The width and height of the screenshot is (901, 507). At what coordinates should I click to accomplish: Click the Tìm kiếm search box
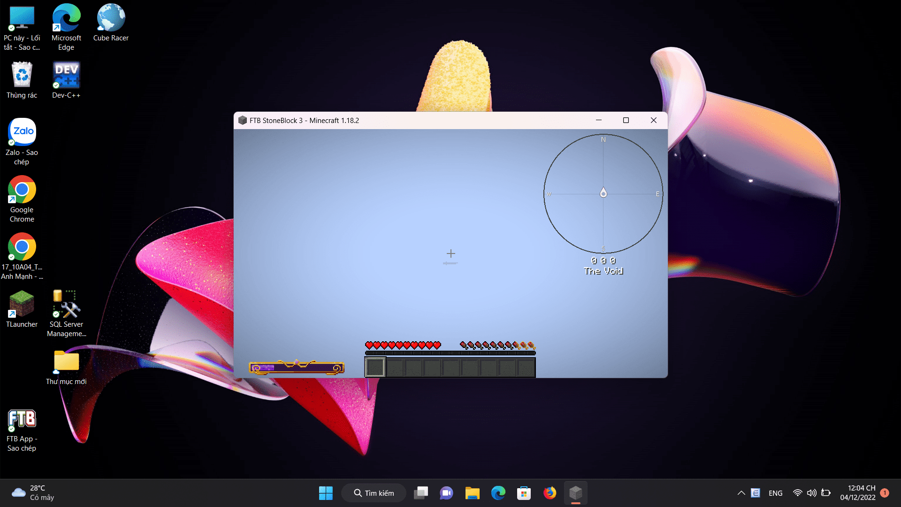pyautogui.click(x=374, y=493)
